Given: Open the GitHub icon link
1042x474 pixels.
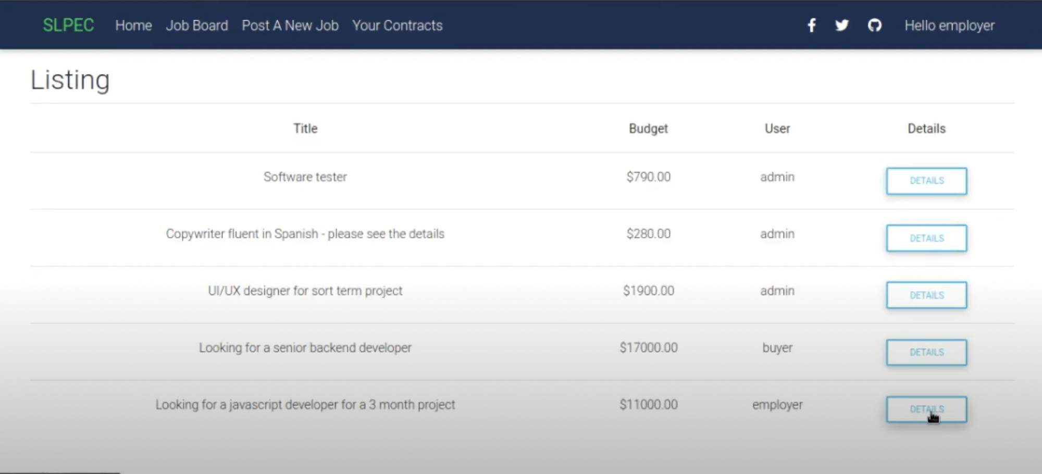Looking at the screenshot, I should coord(874,25).
